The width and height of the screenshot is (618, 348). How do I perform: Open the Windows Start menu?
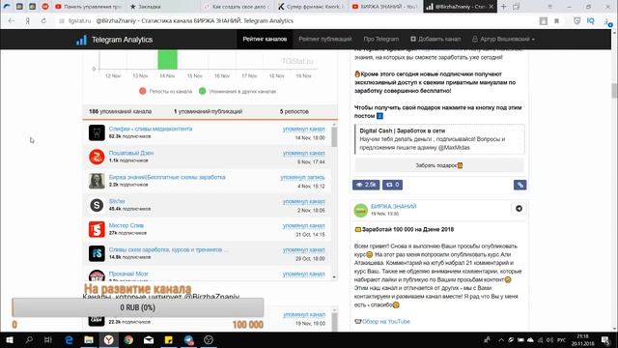10,339
